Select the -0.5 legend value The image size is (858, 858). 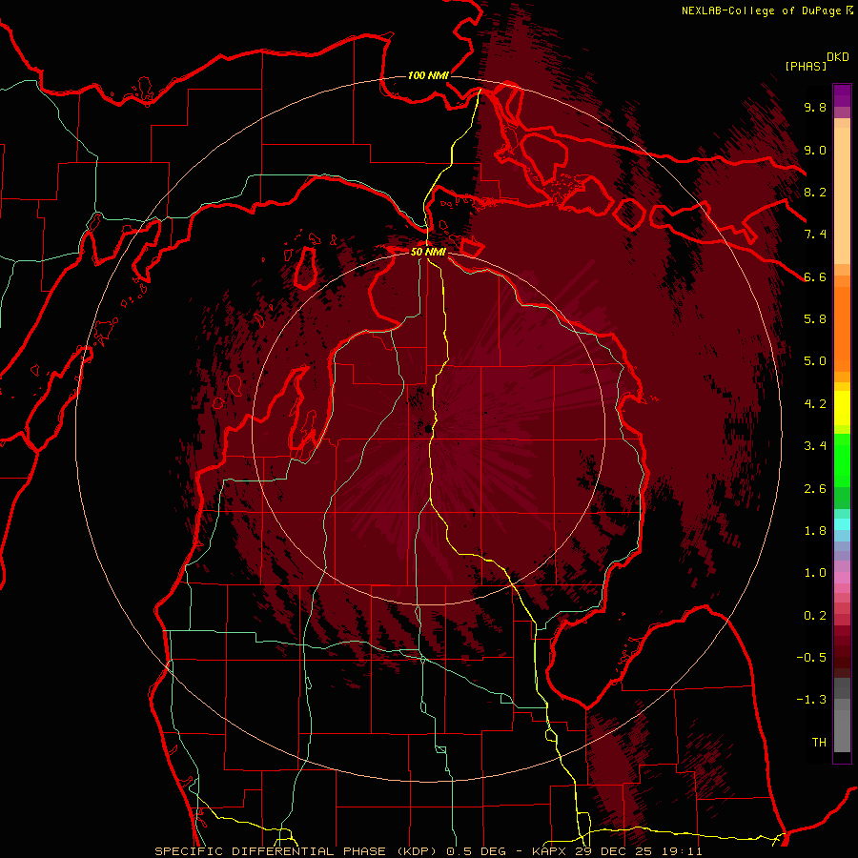pyautogui.click(x=811, y=658)
